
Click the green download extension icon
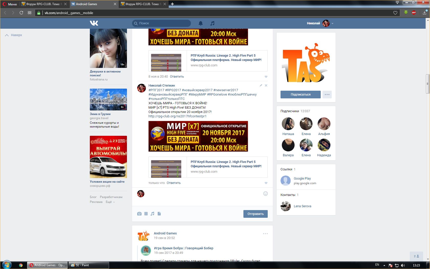click(406, 13)
